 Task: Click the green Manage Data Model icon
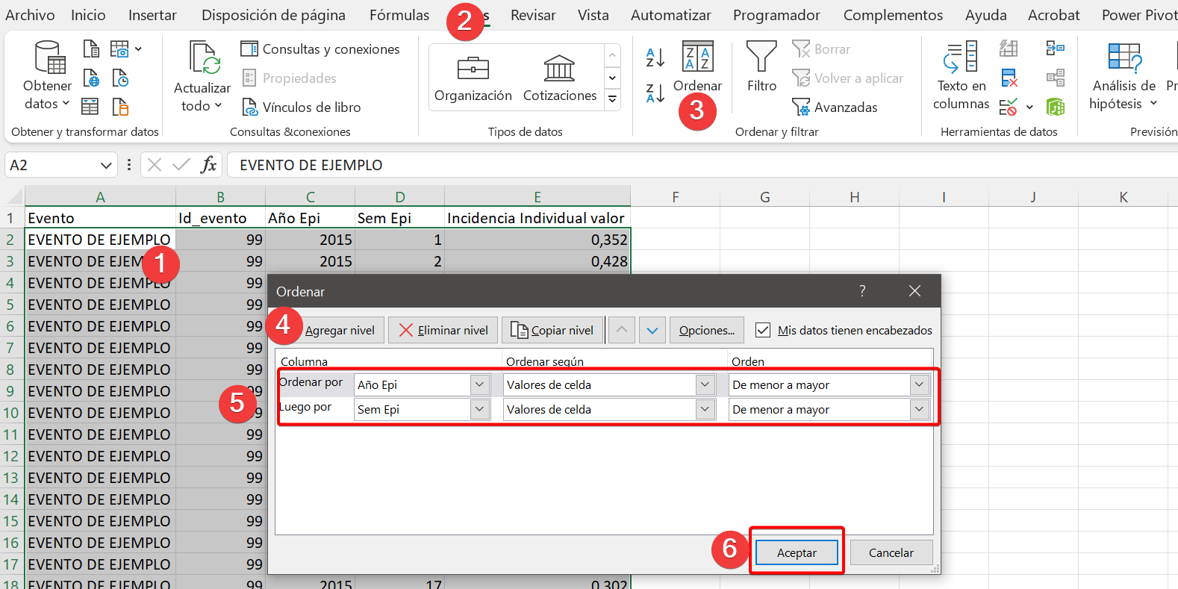coord(1056,107)
